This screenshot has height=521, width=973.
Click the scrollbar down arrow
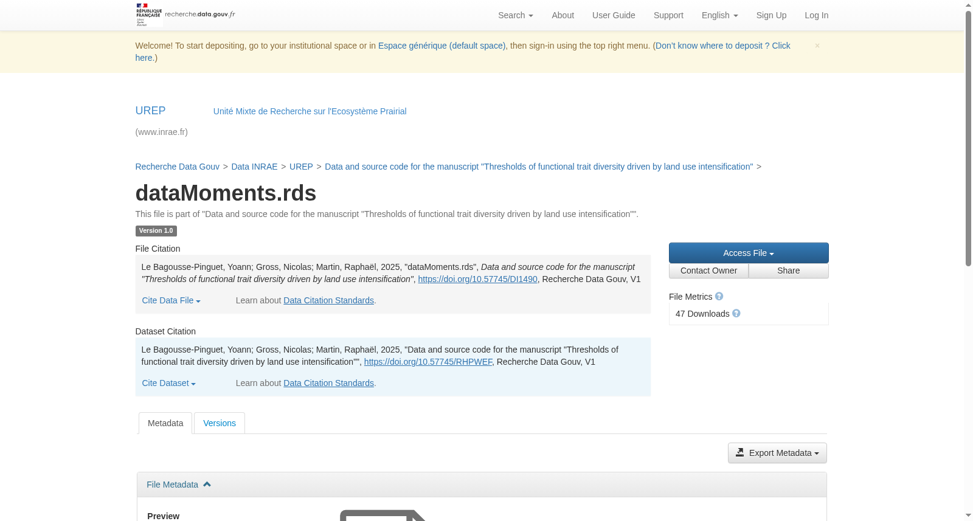968,516
